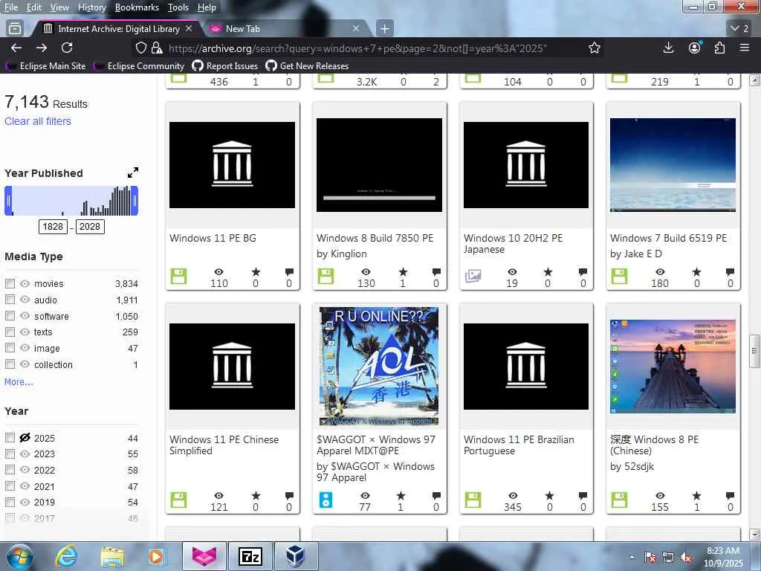Click the right handle of the year range slider
Screen dimensions: 761x571
coord(135,201)
